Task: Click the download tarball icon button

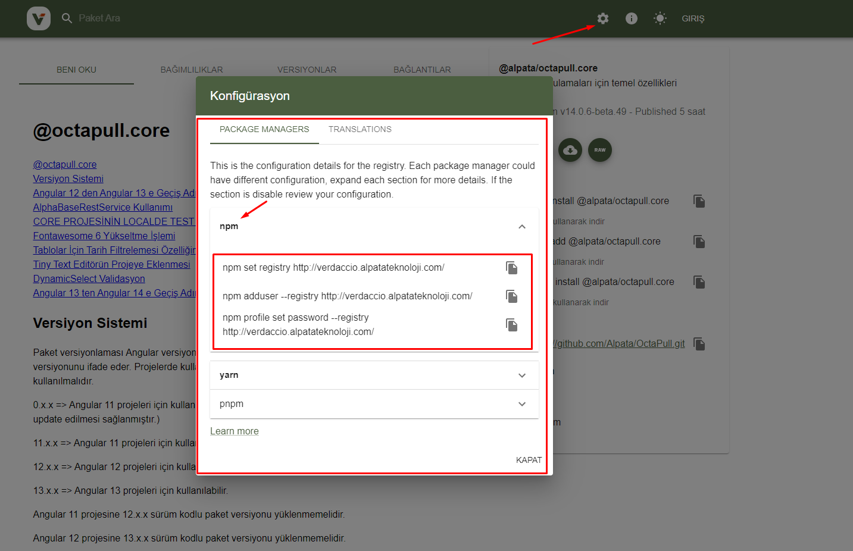Action: click(570, 150)
